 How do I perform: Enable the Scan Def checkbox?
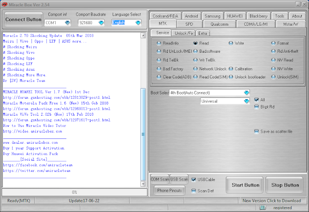[194, 191]
